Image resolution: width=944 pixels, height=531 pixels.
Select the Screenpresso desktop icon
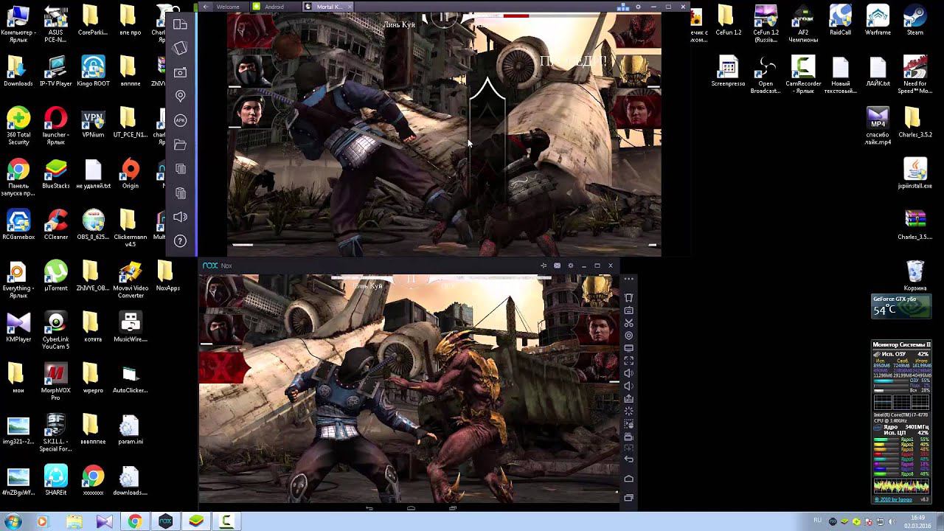click(x=728, y=72)
